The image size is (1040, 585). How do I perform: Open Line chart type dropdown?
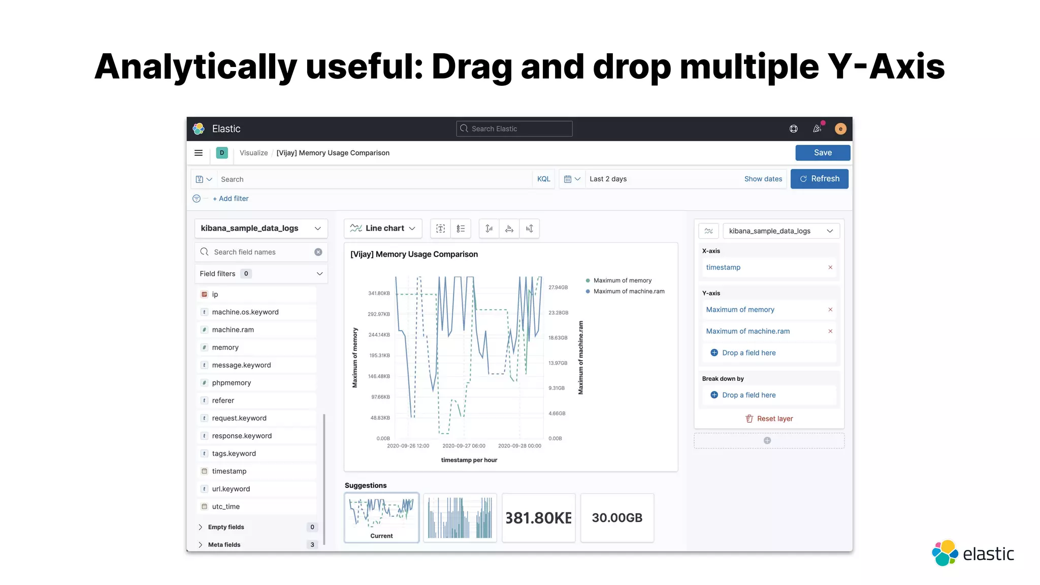383,229
